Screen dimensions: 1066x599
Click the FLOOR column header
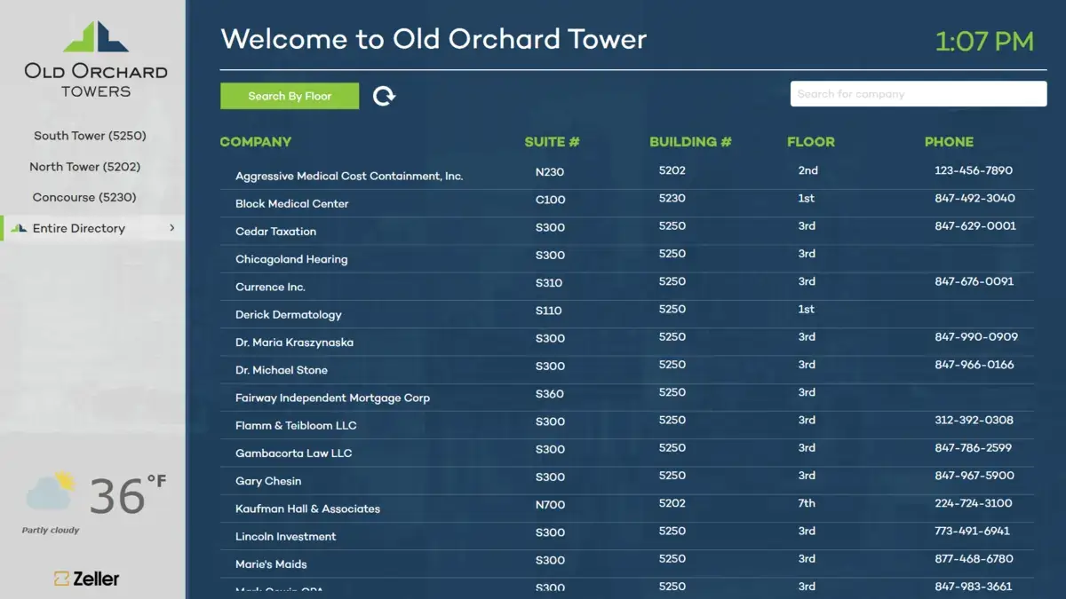pyautogui.click(x=810, y=142)
